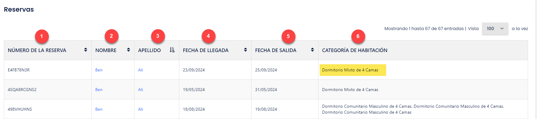This screenshot has width=537, height=119.
Task: Open Ali link in reservation 4SQA8RCGNS2 row
Action: click(140, 90)
